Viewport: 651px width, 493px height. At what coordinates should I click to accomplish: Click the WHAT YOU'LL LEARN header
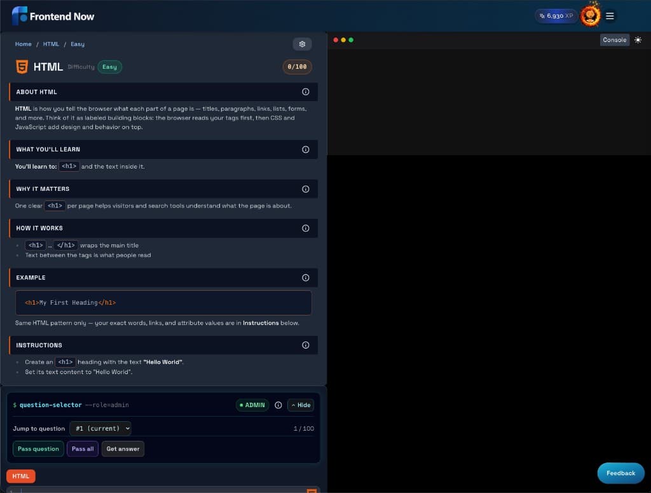[163, 149]
